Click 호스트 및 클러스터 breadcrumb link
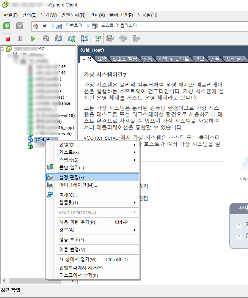This screenshot has height=298, width=248. (x=119, y=25)
